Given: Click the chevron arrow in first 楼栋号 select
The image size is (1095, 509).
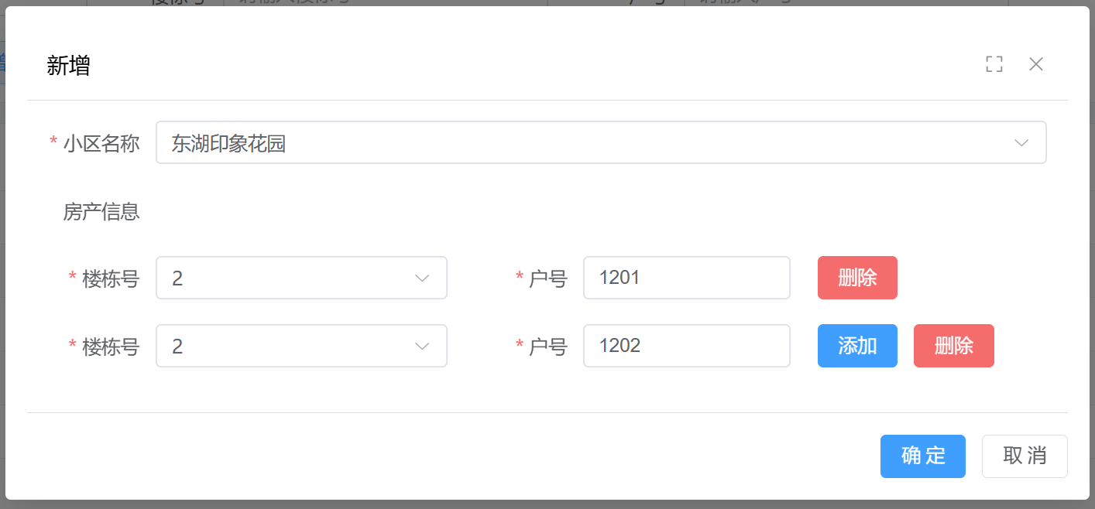Looking at the screenshot, I should click(422, 278).
